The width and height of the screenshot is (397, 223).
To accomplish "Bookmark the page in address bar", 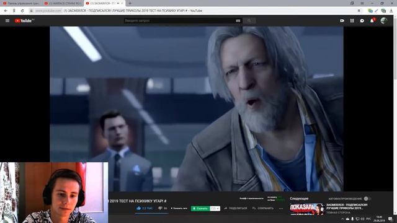I will [x=359, y=11].
